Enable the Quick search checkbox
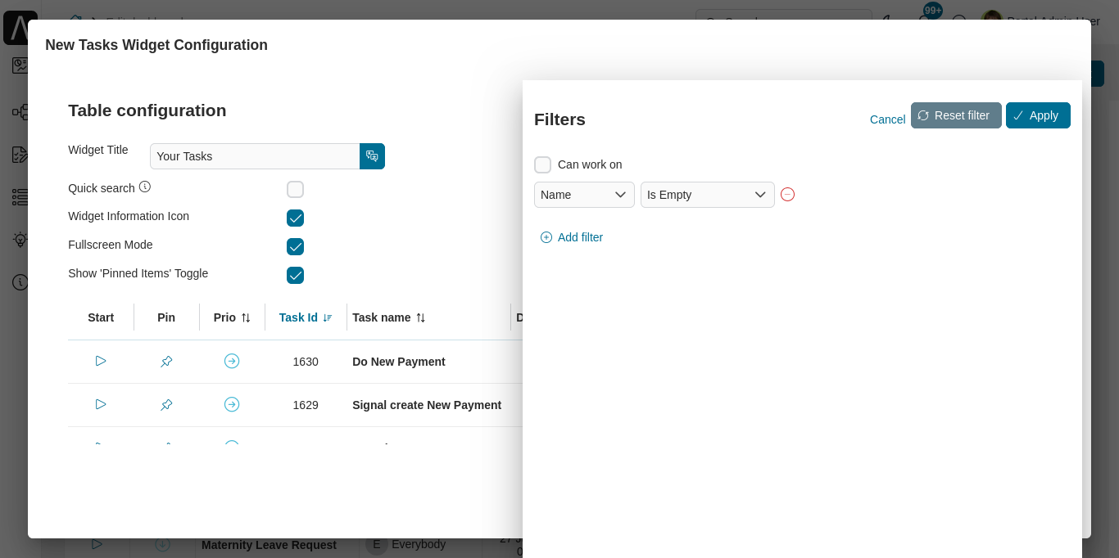 295,190
